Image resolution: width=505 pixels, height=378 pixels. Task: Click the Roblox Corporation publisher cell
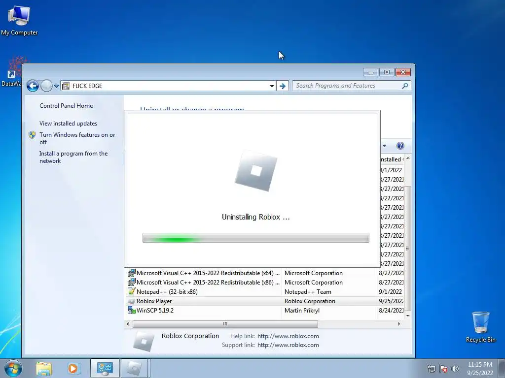[310, 301]
